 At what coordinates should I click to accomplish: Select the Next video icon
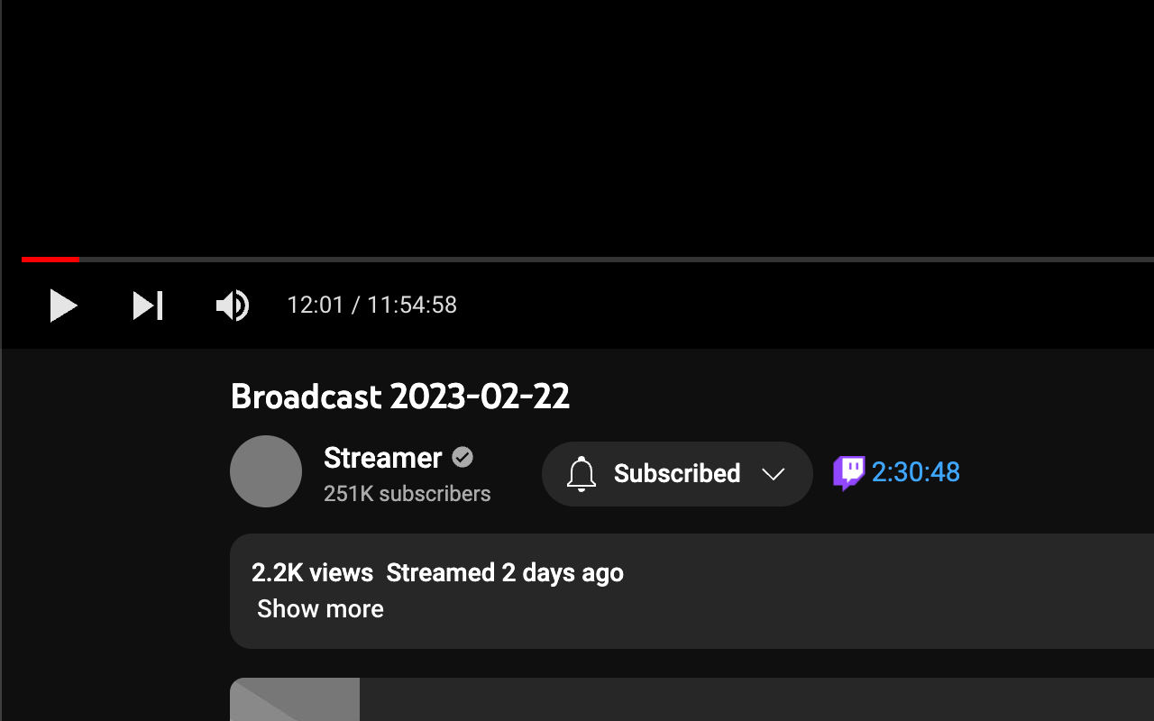point(148,306)
